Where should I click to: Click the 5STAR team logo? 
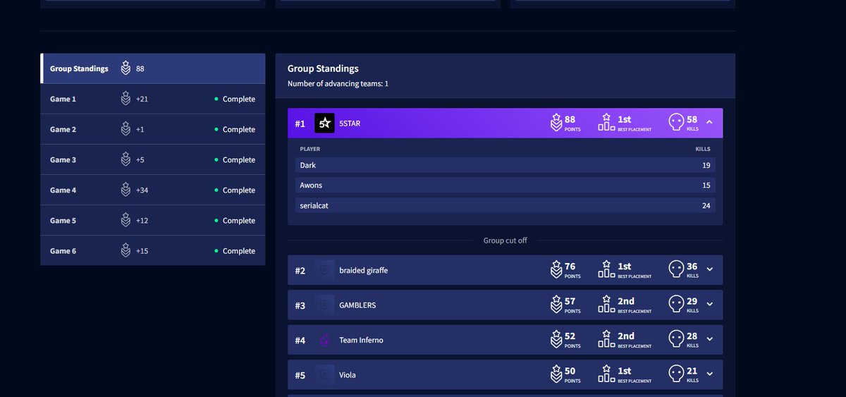point(324,123)
